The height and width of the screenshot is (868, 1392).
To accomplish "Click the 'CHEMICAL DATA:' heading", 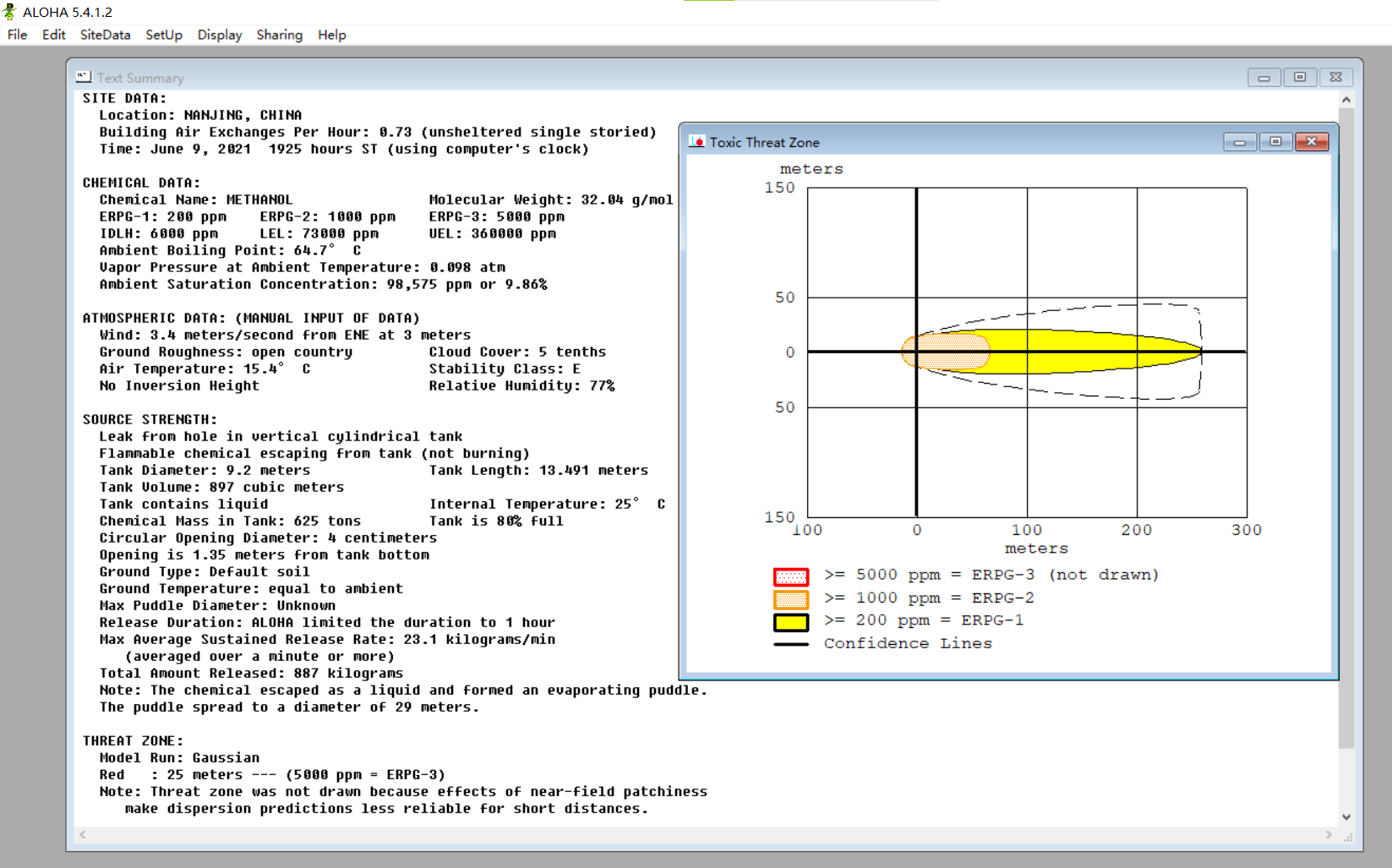I will click(x=141, y=183).
